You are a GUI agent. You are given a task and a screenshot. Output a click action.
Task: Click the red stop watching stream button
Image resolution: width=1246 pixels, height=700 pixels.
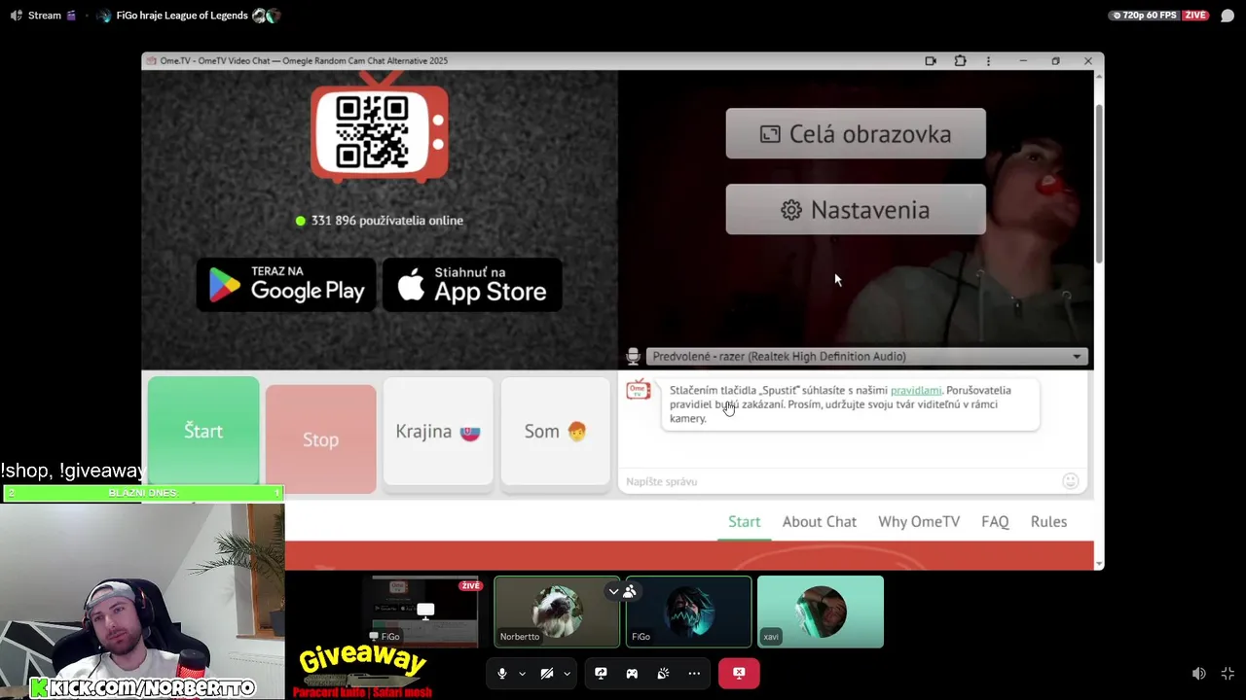point(739,674)
